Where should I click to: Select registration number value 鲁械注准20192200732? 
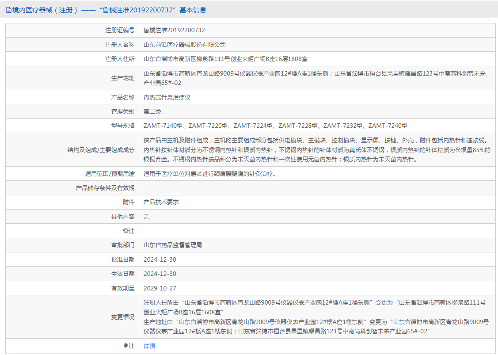point(174,30)
